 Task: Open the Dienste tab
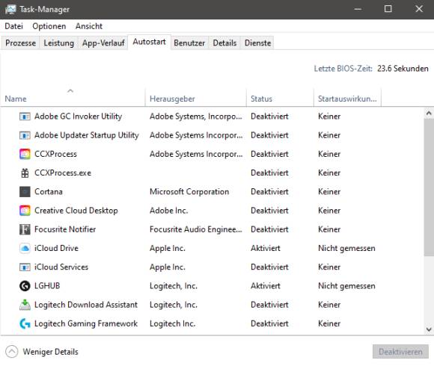coord(257,43)
